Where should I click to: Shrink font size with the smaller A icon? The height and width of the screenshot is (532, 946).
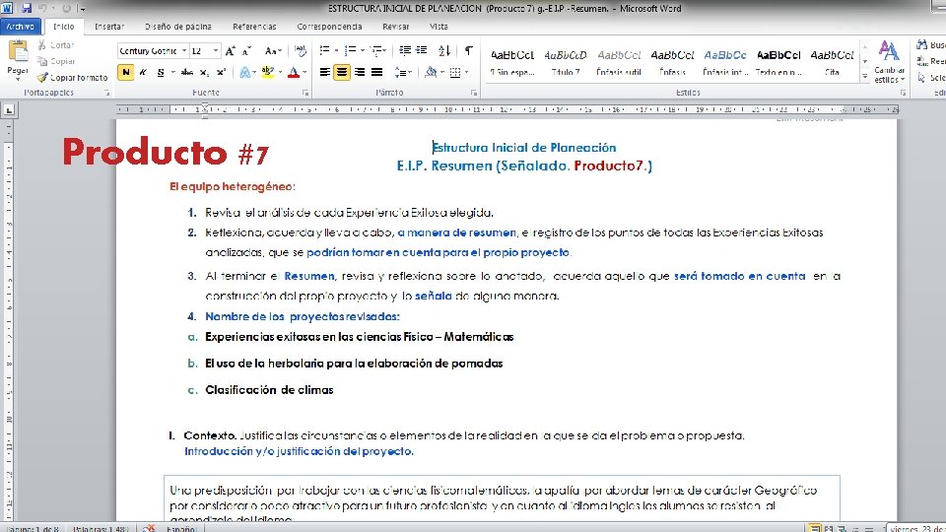click(x=246, y=51)
